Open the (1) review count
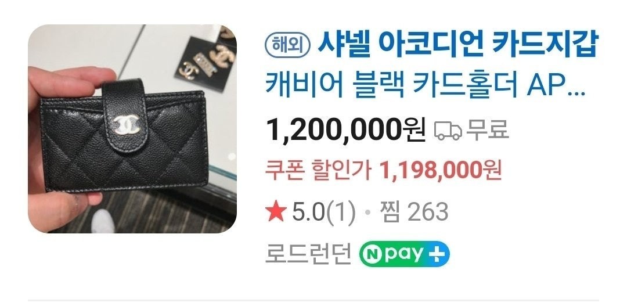Screen dimensions: 620x306 [340, 213]
